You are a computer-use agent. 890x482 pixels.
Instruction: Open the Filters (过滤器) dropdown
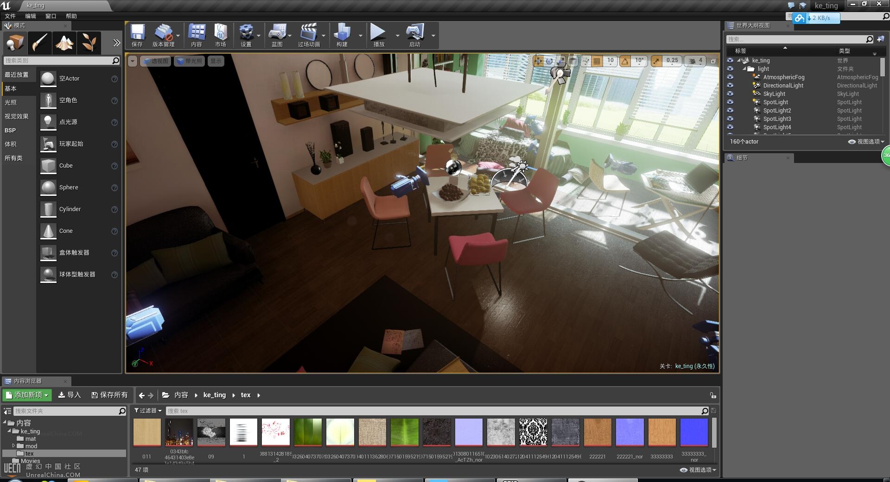tap(148, 411)
